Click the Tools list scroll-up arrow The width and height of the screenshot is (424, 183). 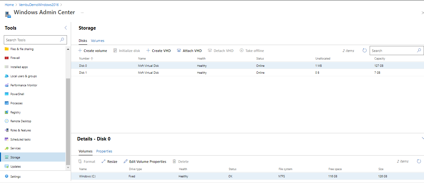point(68,49)
